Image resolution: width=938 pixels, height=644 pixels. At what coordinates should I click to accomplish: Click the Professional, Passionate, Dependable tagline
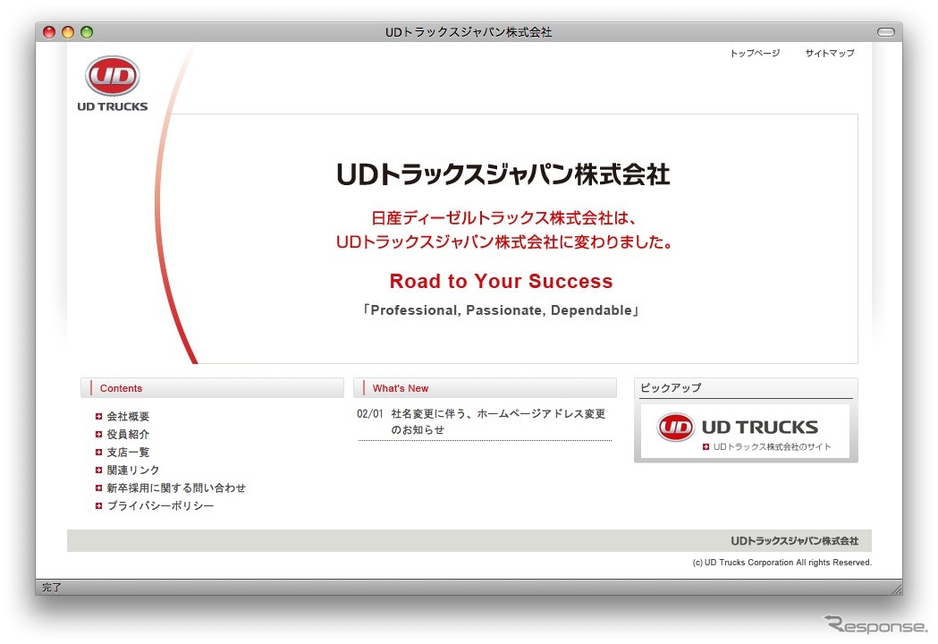[x=501, y=310]
